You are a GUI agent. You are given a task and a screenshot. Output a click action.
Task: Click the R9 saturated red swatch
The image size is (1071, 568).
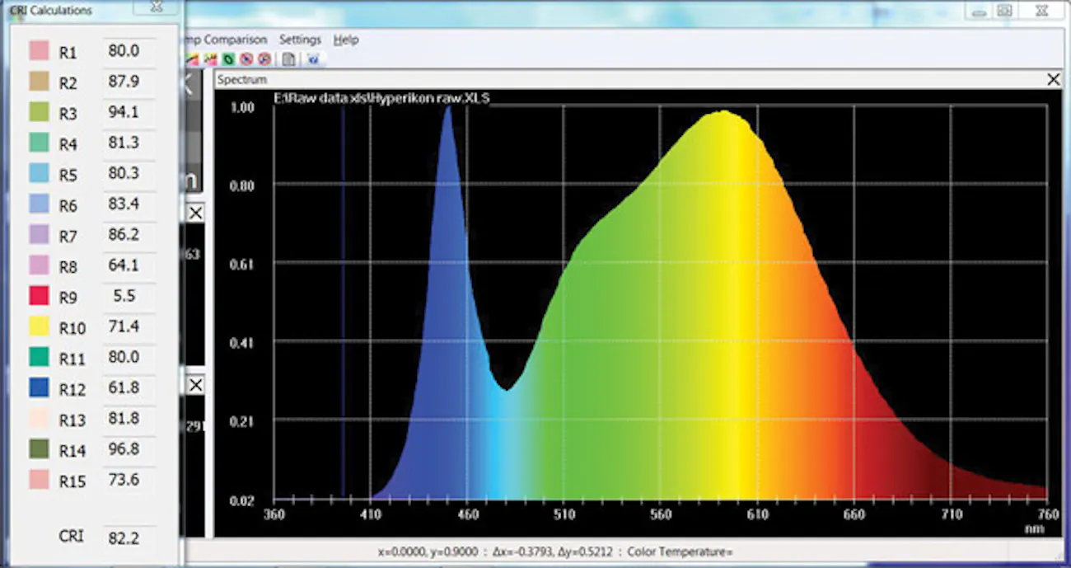tap(39, 296)
